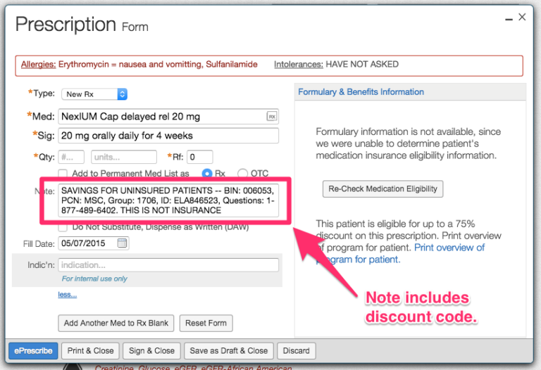
Task: Click the Intolerances label
Action: tap(299, 65)
